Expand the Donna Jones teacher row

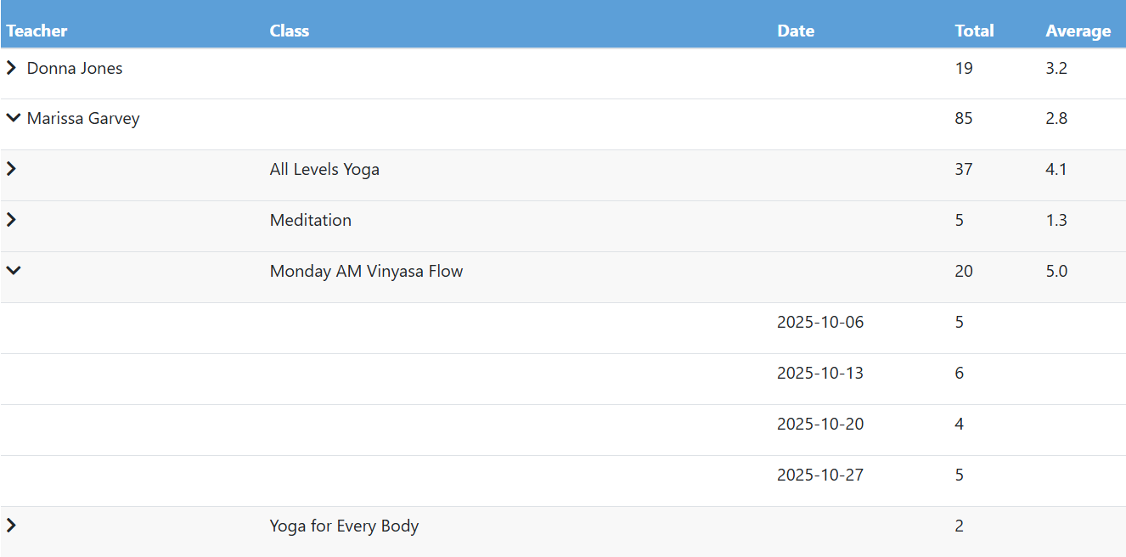12,68
